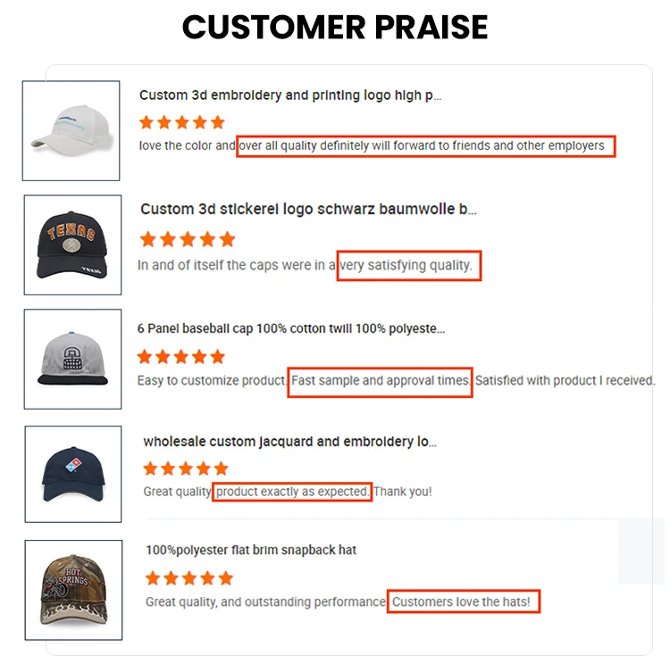The image size is (670, 663).
Task: Click highlighted 'very satisfying quality' text
Action: (x=409, y=266)
